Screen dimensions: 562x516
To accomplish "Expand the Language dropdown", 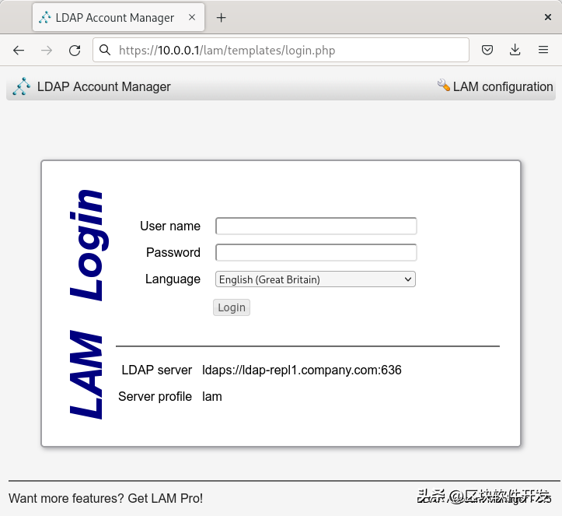I will coord(316,279).
